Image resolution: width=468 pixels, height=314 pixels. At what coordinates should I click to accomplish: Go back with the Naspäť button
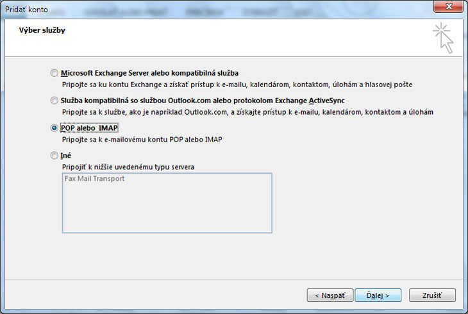tap(330, 295)
